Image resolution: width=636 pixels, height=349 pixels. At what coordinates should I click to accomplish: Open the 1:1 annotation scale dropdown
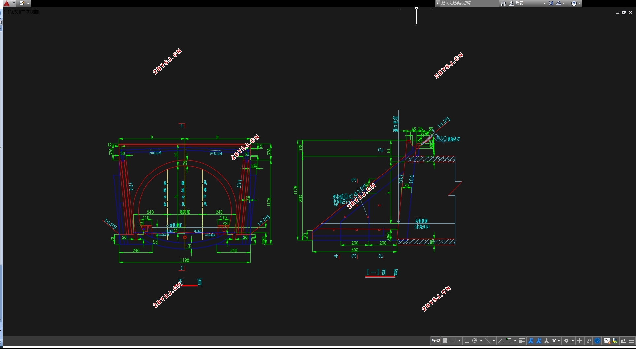point(556,341)
